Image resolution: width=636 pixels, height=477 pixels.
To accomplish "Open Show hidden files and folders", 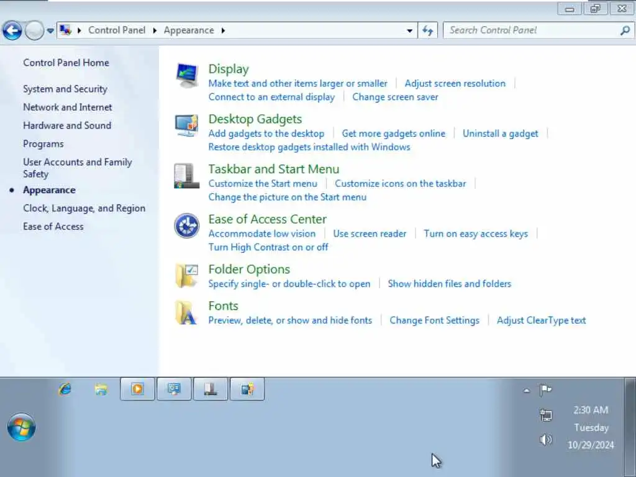I will (x=450, y=283).
